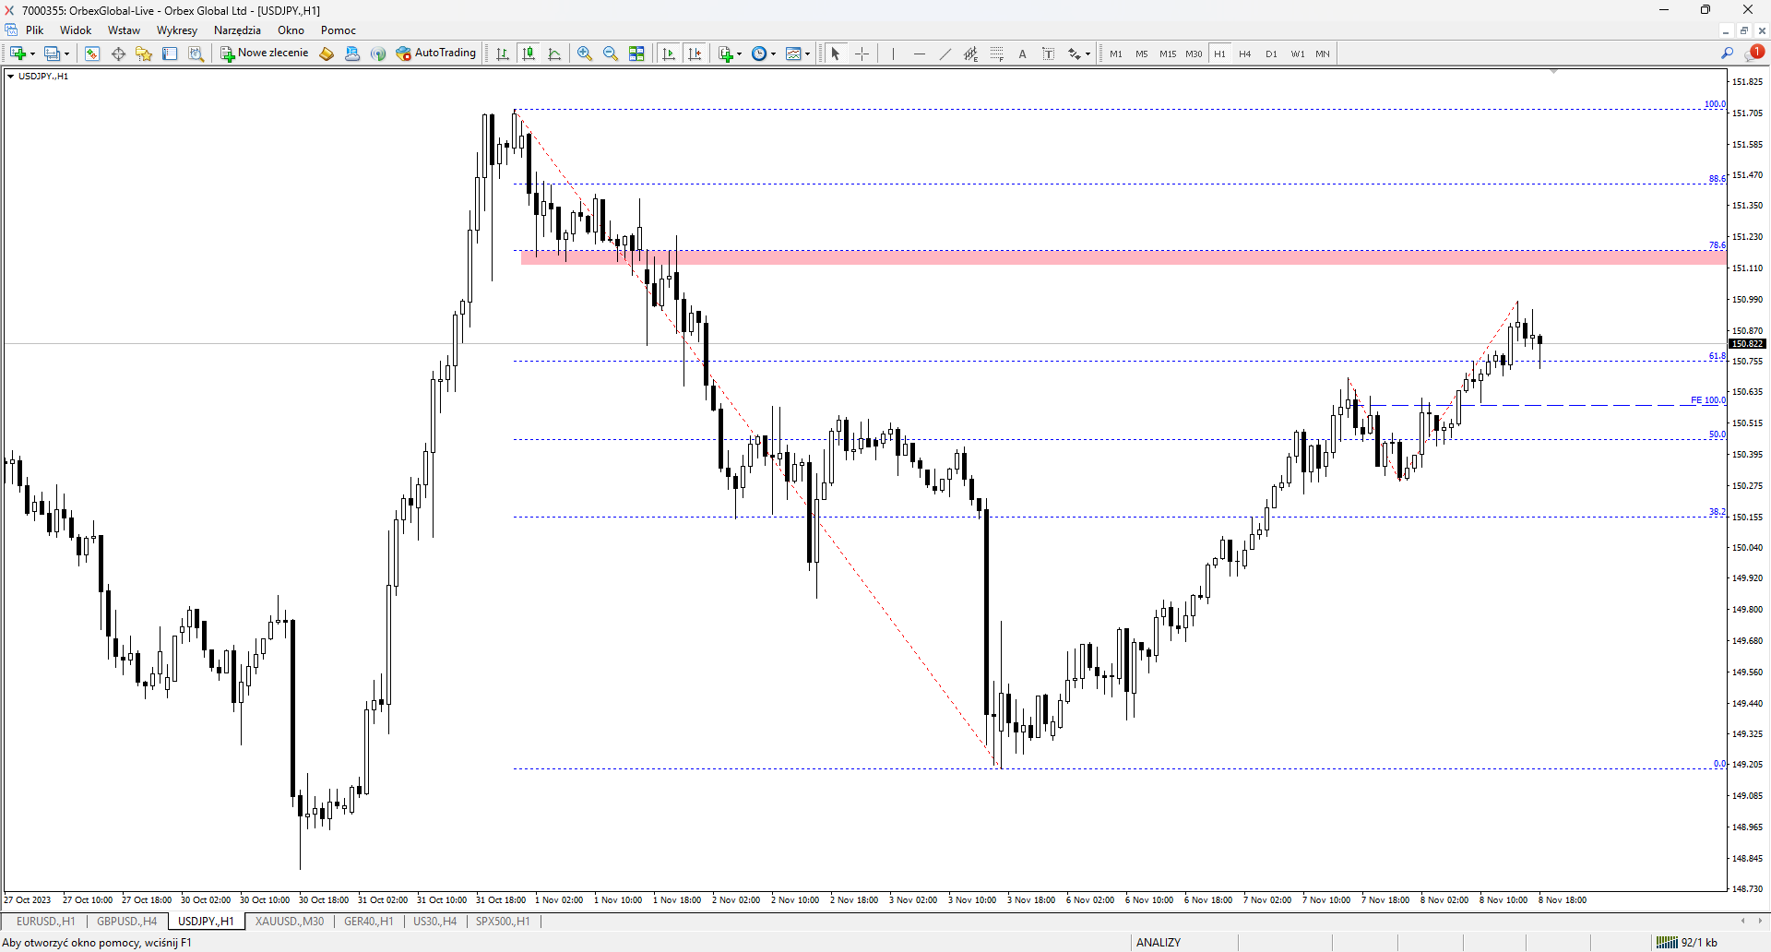The width and height of the screenshot is (1771, 952).
Task: Switch chart to candlestick mode
Action: [529, 54]
